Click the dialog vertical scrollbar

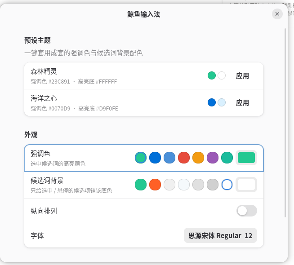click(x=285, y=123)
